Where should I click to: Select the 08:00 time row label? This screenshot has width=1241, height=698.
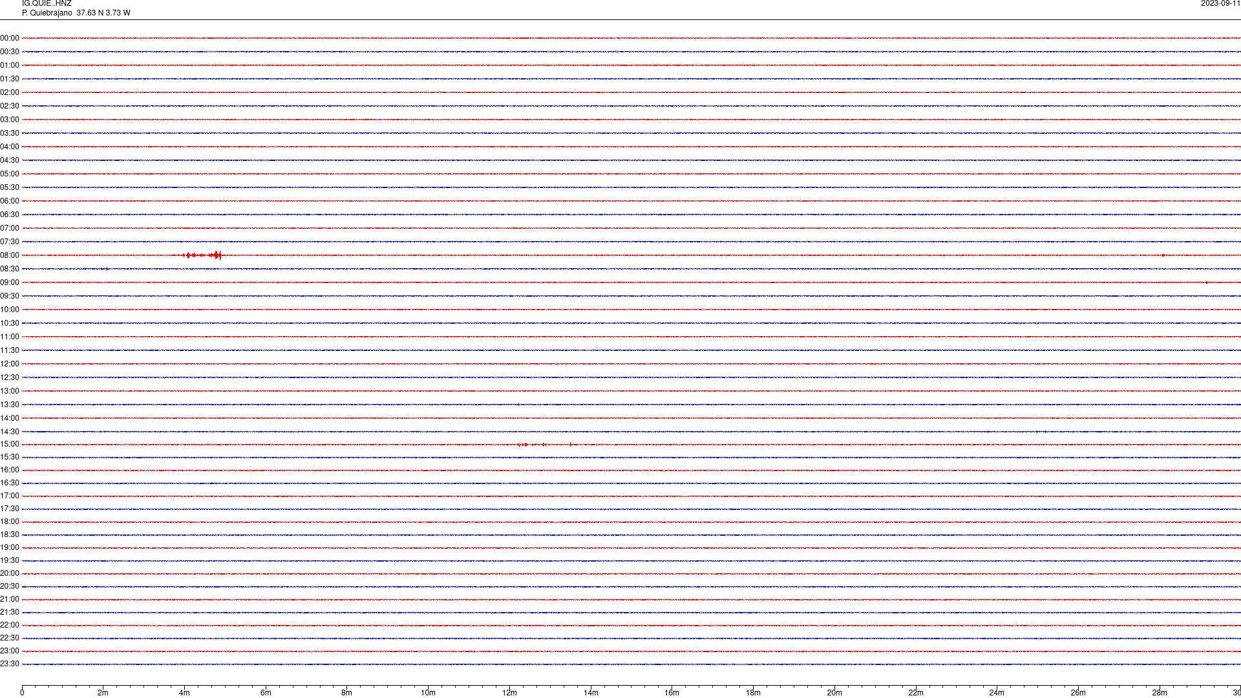tap(10, 255)
